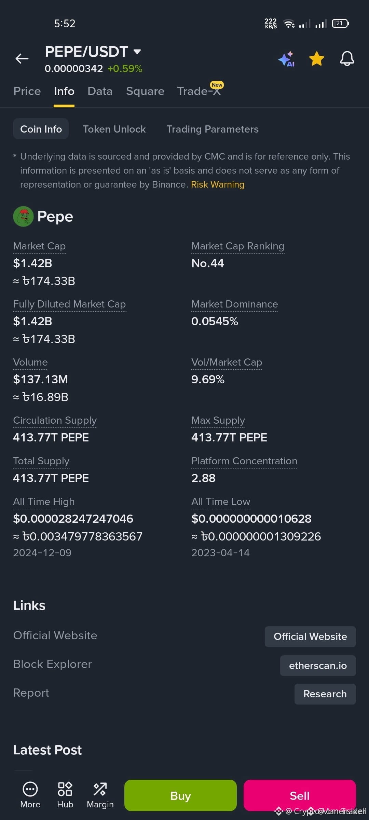Open the Trade-X tab

click(x=199, y=91)
